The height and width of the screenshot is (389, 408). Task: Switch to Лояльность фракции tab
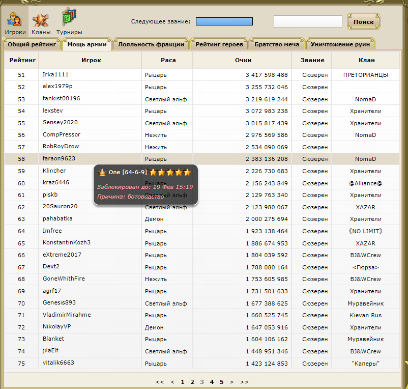tap(151, 44)
